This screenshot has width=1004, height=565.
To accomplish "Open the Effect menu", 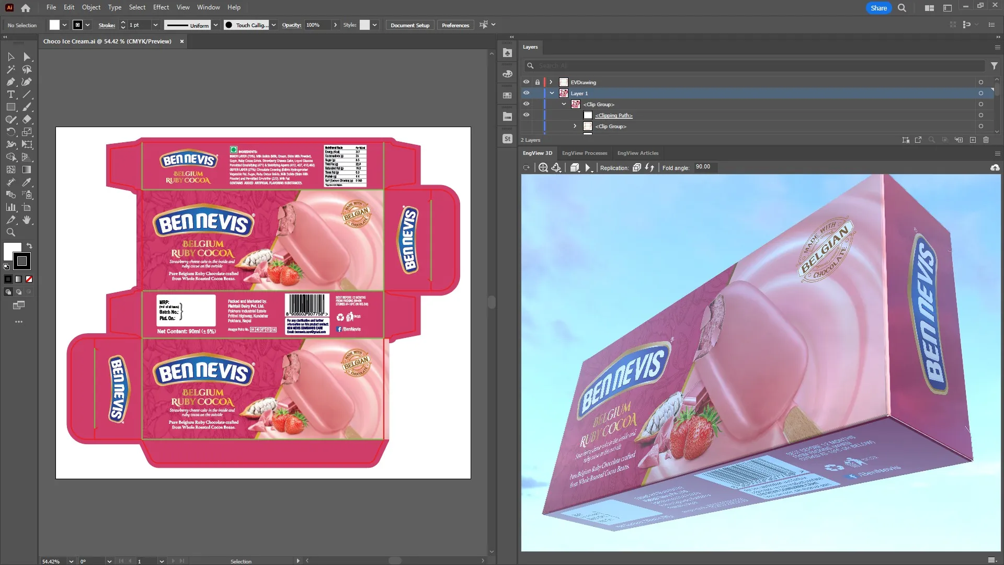I will [x=161, y=7].
